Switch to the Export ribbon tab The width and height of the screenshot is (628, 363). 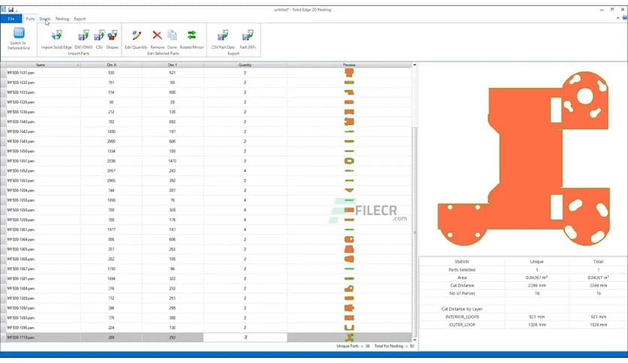pos(80,19)
